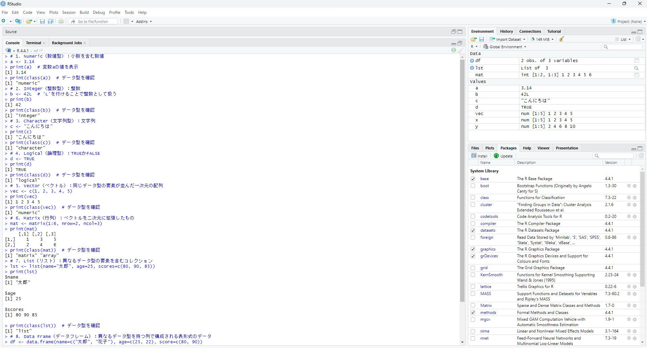Click the Packages search field
Viewport: 647px width, 348px height.
coord(613,156)
